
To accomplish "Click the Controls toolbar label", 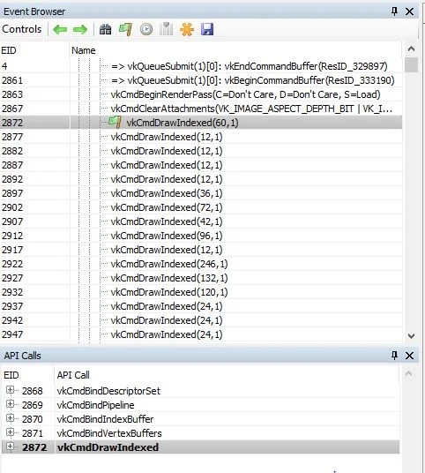I will 22,29.
